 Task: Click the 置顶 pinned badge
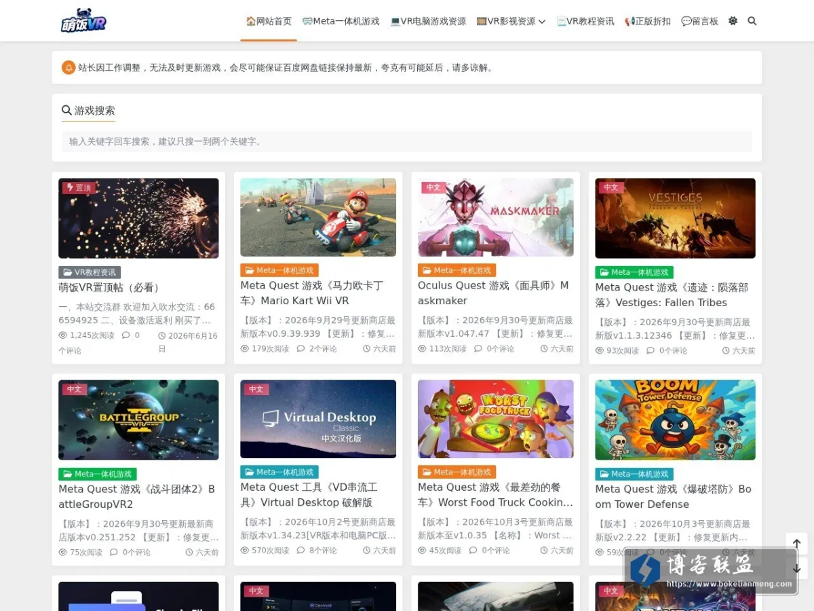[x=79, y=188]
